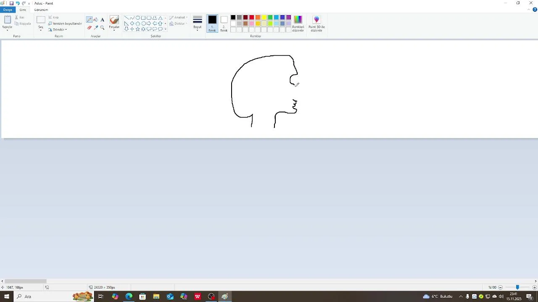The height and width of the screenshot is (302, 538).
Task: Choose the right arrow shape
Action: tap(149, 23)
